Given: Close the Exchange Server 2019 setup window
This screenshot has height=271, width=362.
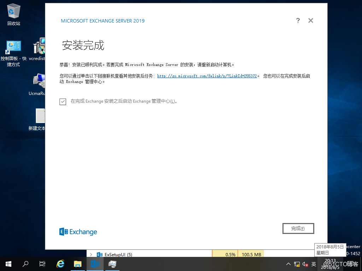Looking at the screenshot, I should (x=311, y=20).
